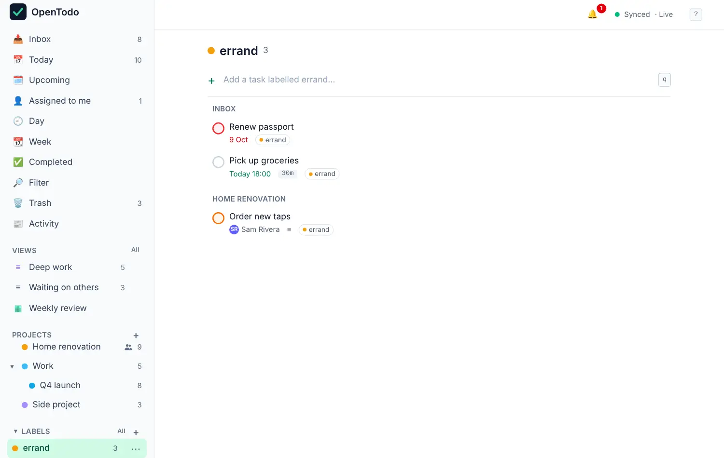Collapse the Labels section
Image resolution: width=724 pixels, height=458 pixels.
15,431
